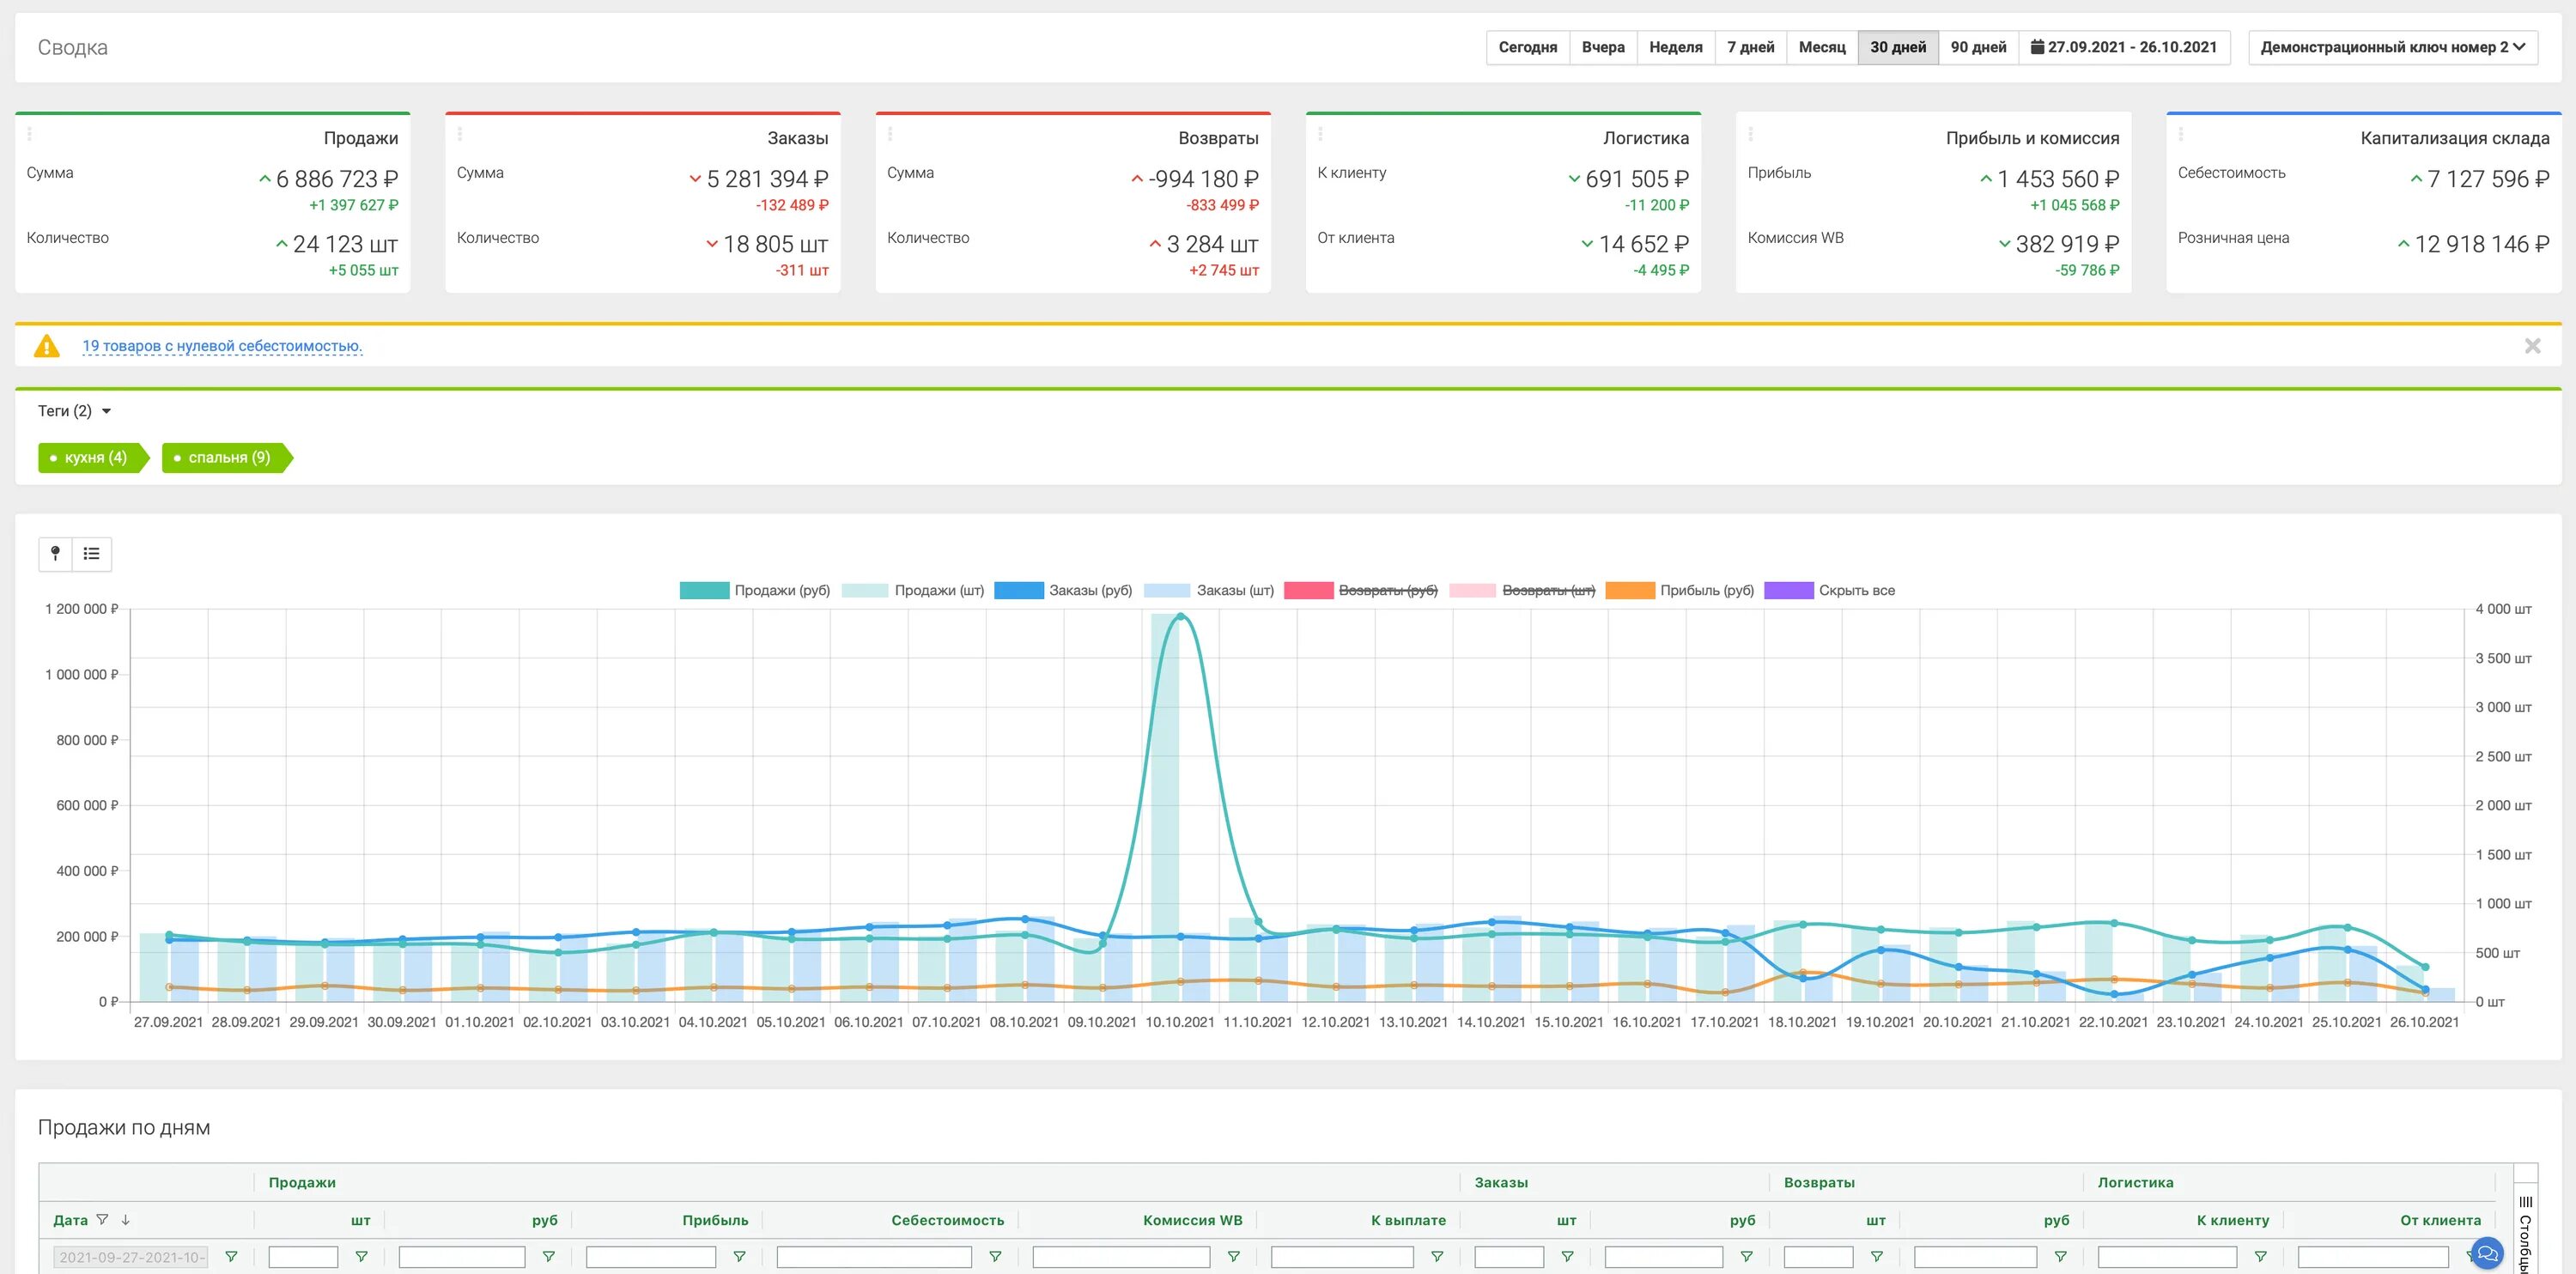
Task: Click filter icon for Возвраты руб column
Action: point(2061,1257)
